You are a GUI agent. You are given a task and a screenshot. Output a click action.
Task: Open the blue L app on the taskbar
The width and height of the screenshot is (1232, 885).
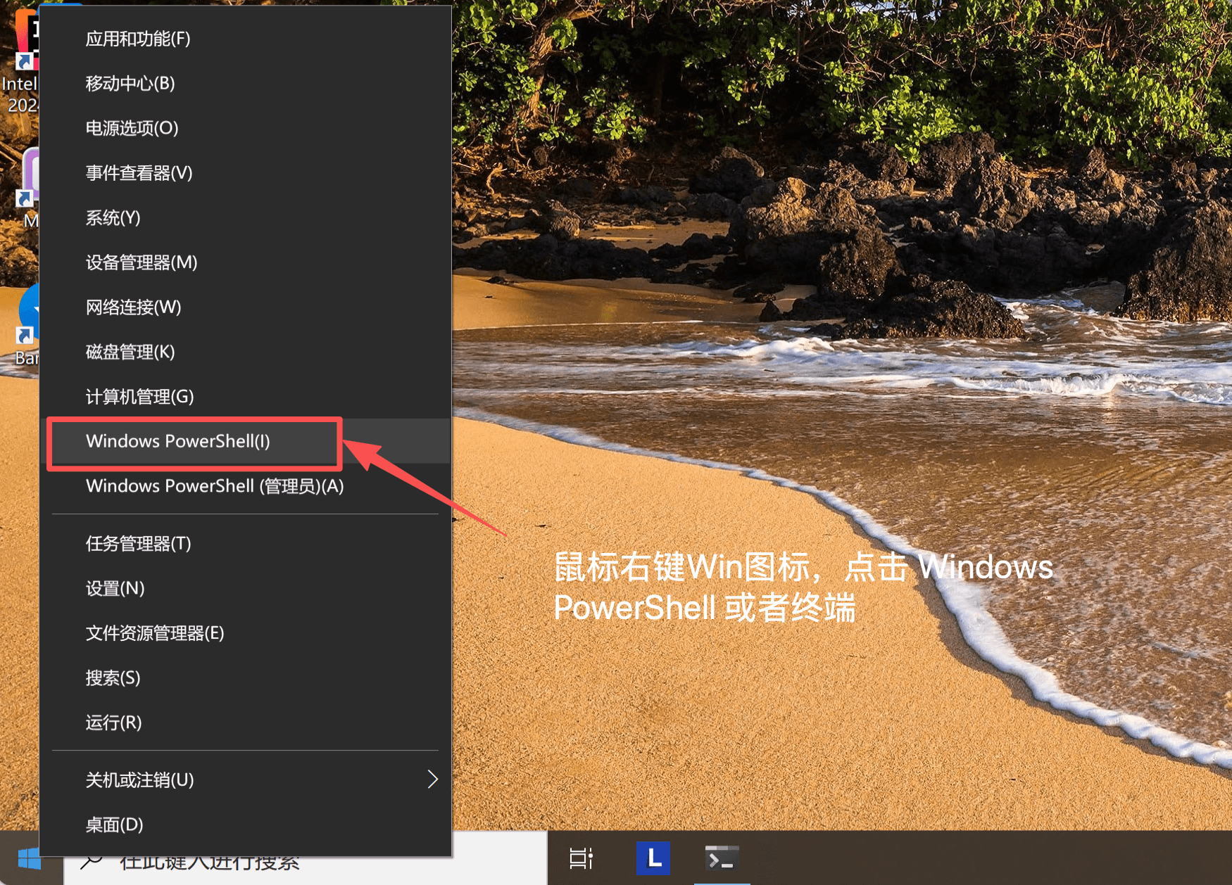pos(653,858)
